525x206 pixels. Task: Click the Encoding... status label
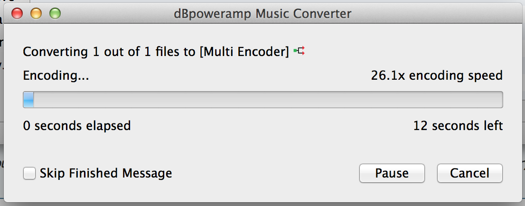point(56,75)
